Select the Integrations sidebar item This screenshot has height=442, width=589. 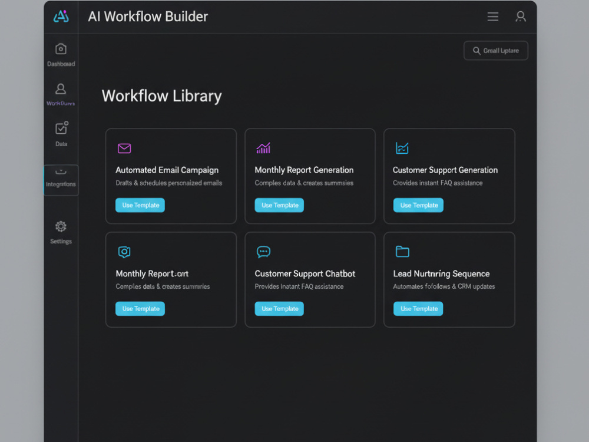click(x=61, y=180)
